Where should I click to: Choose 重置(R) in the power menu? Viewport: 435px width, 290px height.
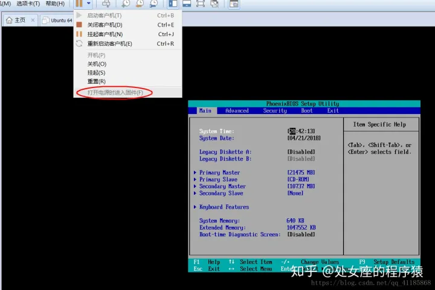point(127,81)
